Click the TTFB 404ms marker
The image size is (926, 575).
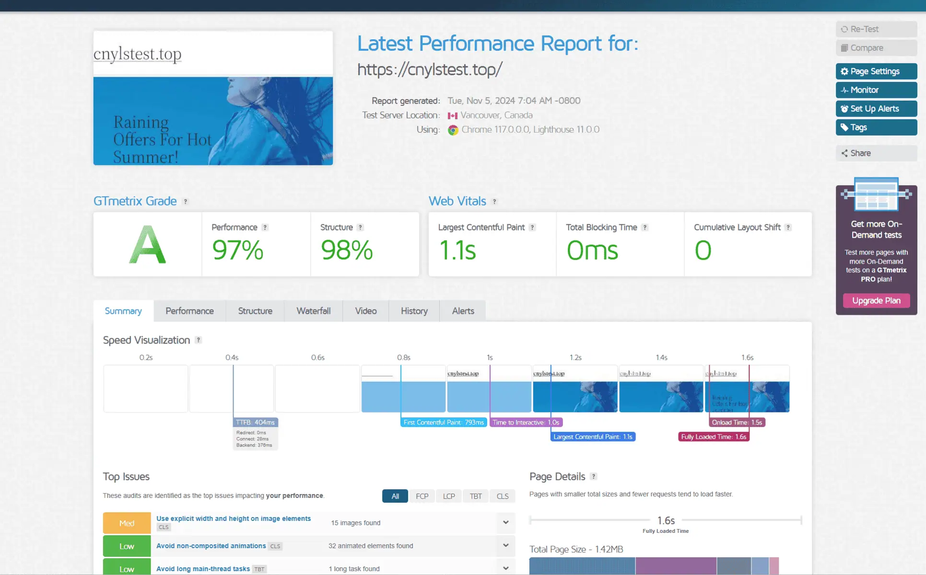(x=255, y=423)
